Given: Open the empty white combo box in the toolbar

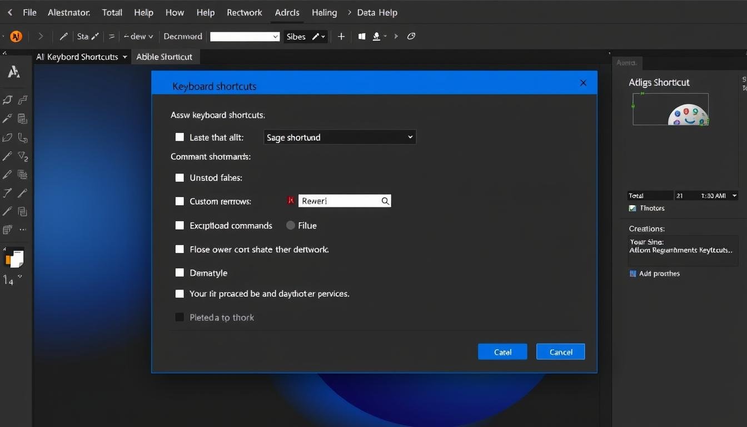Looking at the screenshot, I should tap(245, 37).
